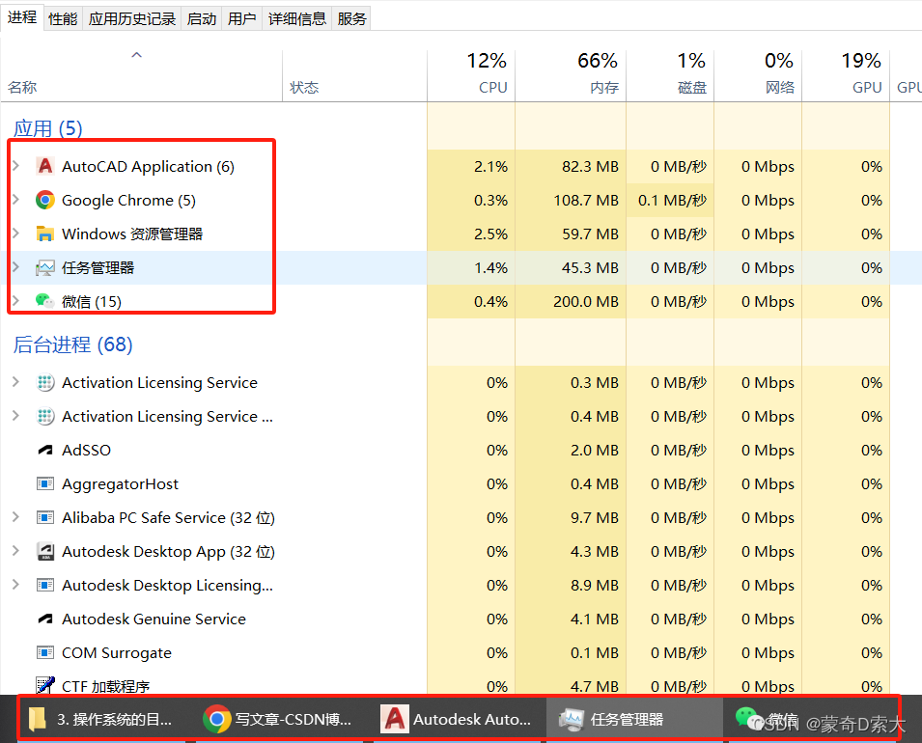Open the 详细信息 tab
The height and width of the screenshot is (743, 922).
click(x=297, y=18)
